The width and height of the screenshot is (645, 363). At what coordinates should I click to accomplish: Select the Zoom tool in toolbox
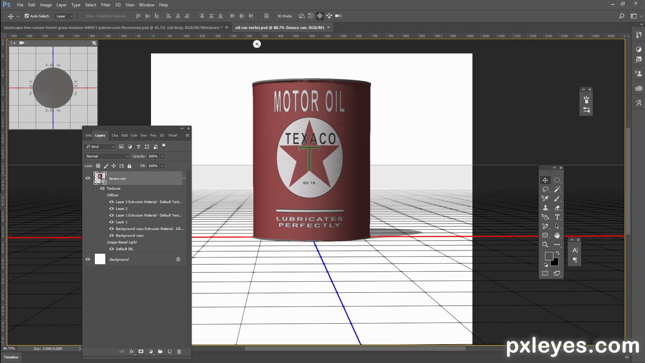(x=545, y=244)
